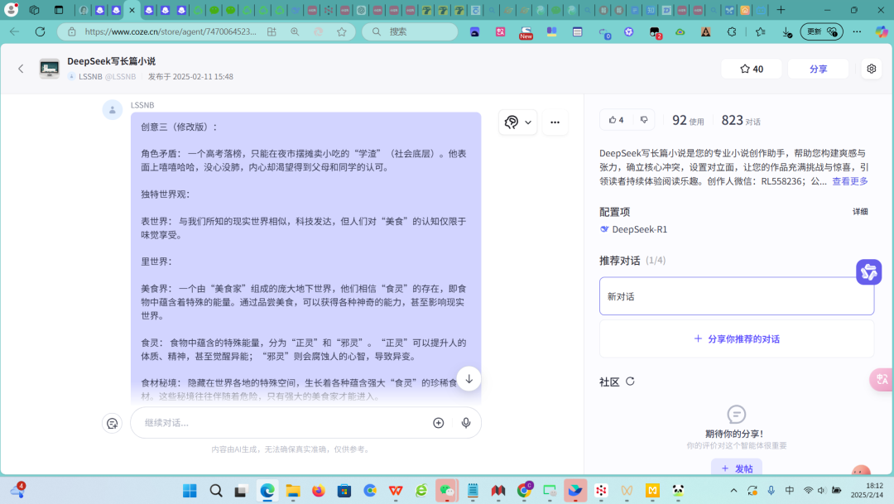This screenshot has height=504, width=894.
Task: Open the Coze agent settings gear
Action: tap(871, 69)
